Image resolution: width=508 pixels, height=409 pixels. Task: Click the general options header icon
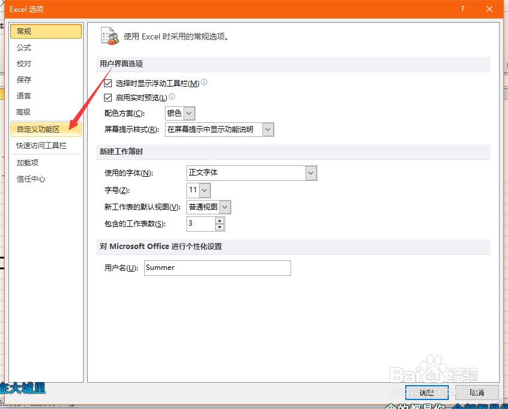point(109,36)
